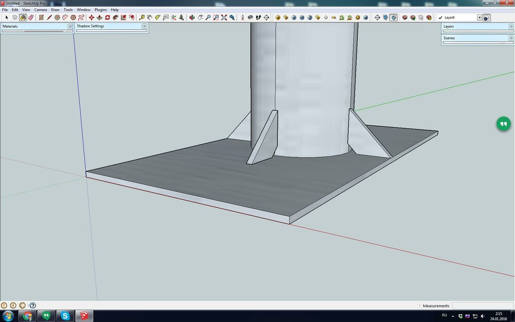Click the help question mark in status bar

[x=32, y=306]
